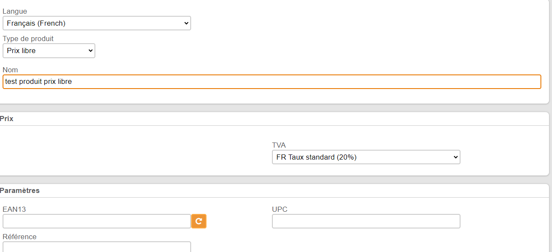This screenshot has width=552, height=252.
Task: Click the Référence label
Action: pos(20,237)
